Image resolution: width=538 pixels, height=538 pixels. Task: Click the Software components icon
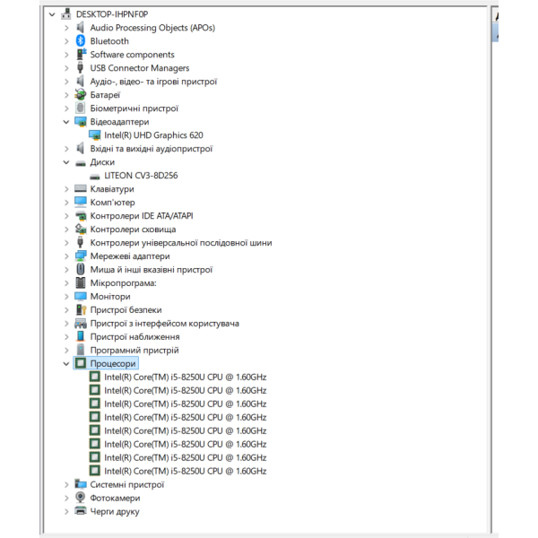click(81, 54)
